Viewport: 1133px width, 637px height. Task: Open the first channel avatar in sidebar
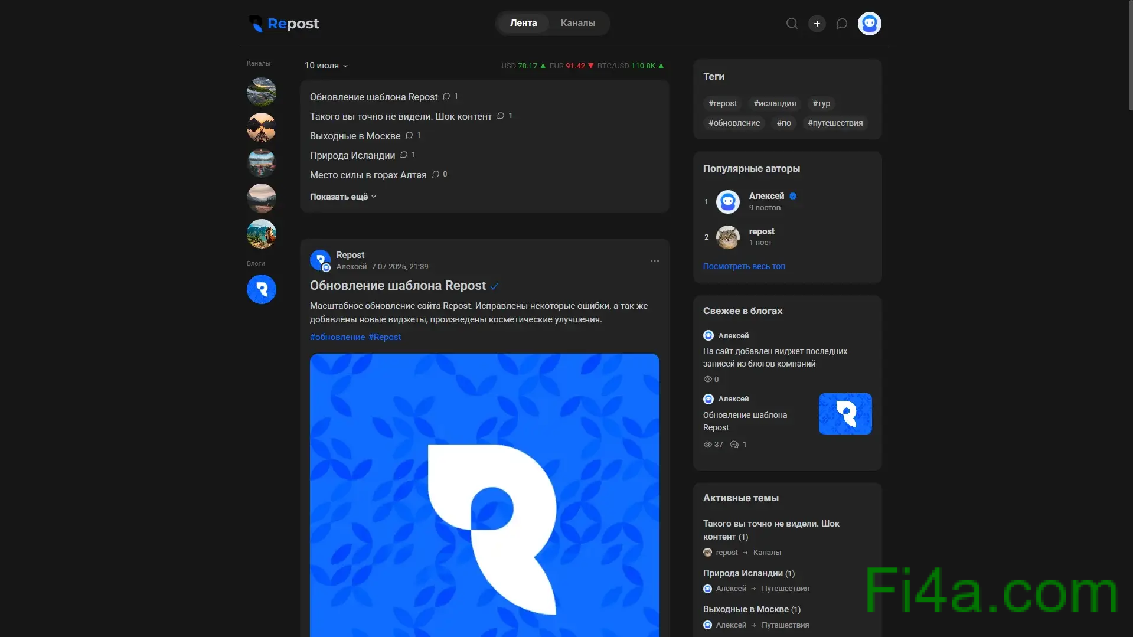pyautogui.click(x=261, y=92)
